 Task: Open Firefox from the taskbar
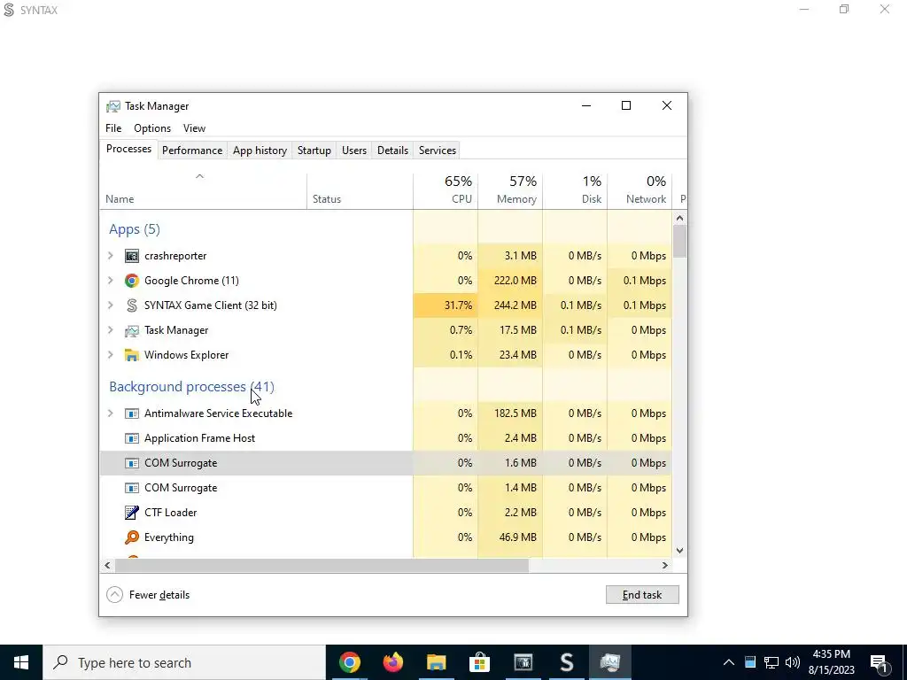[392, 662]
